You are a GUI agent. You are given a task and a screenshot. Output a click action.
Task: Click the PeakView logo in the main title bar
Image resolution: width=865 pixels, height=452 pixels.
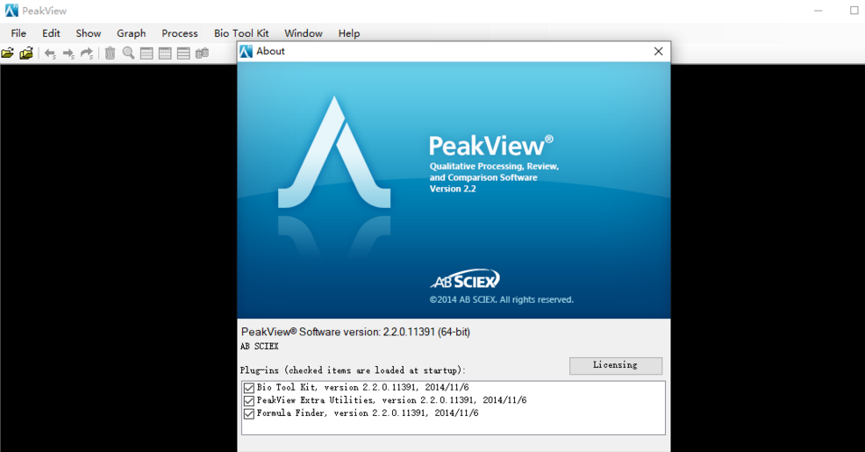coord(11,11)
